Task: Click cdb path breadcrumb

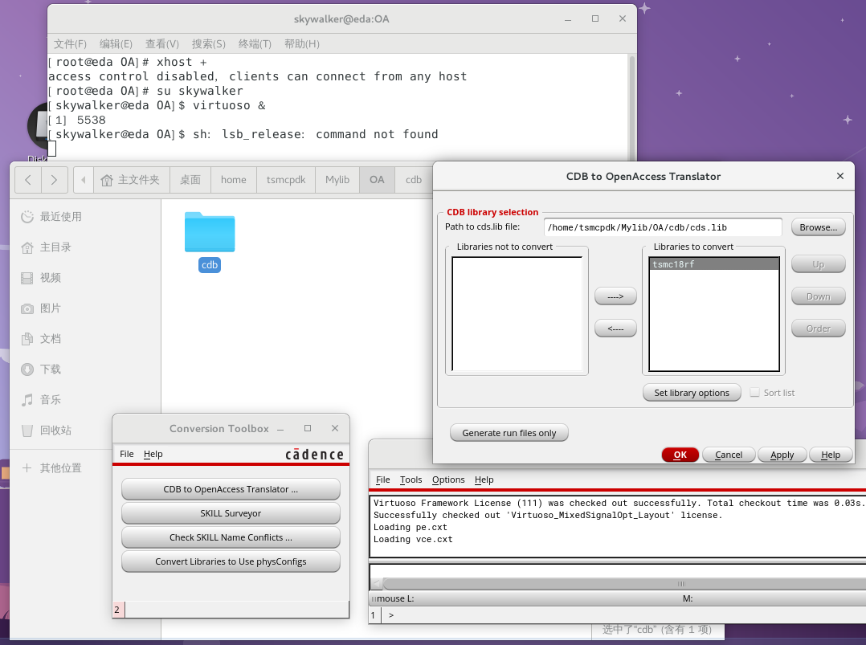Action: point(414,179)
